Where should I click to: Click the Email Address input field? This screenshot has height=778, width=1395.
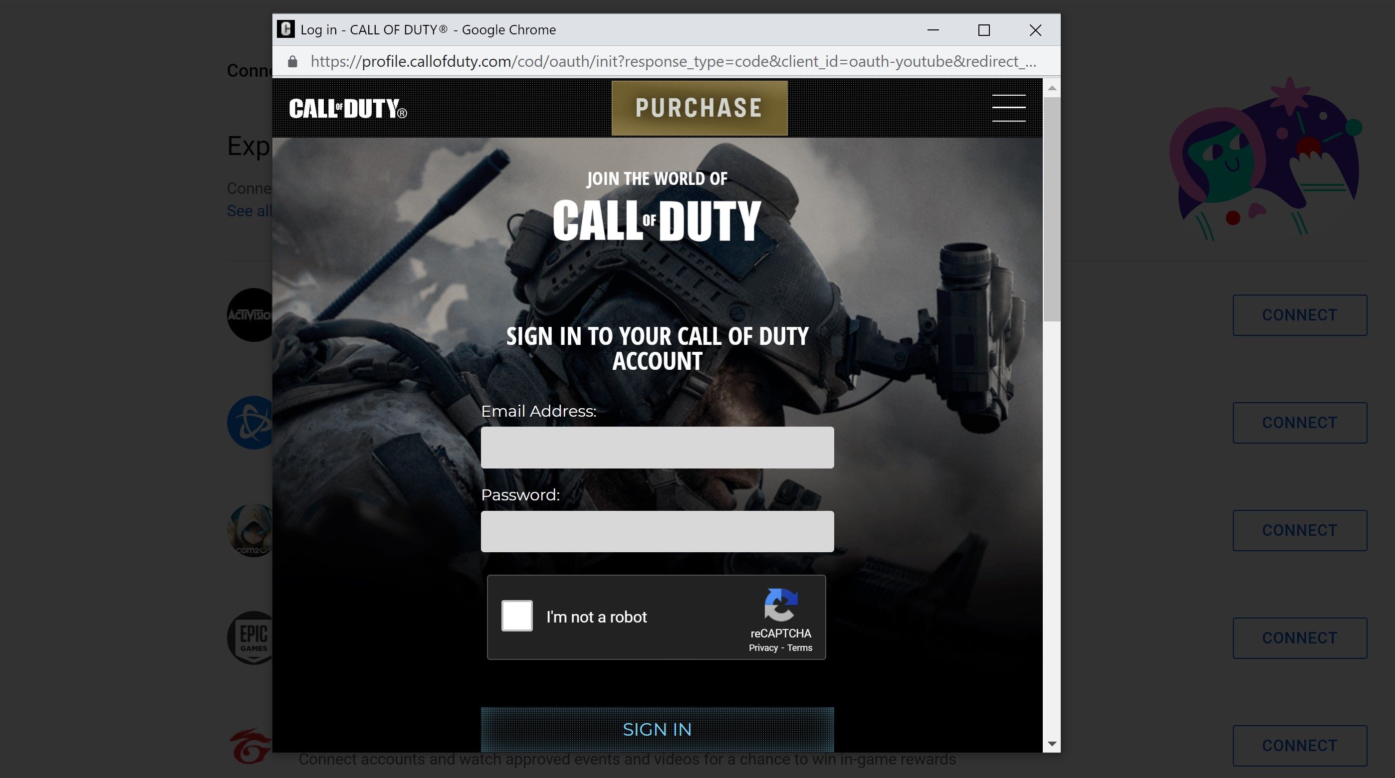pyautogui.click(x=657, y=447)
